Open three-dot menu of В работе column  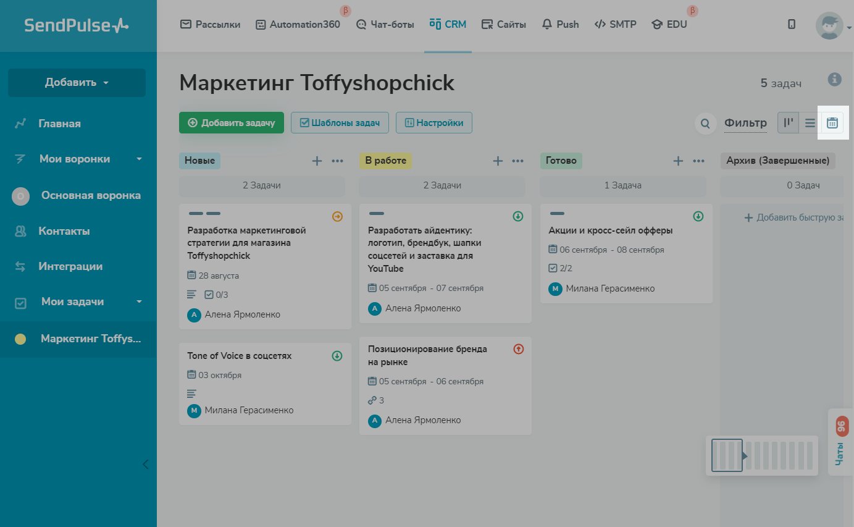point(517,161)
